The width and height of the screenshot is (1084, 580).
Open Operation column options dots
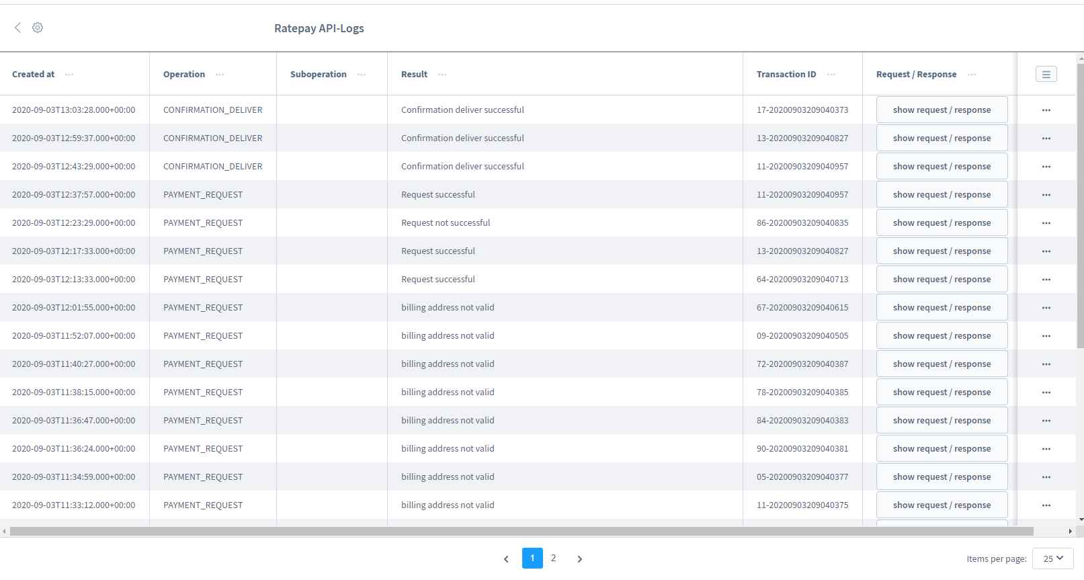220,75
